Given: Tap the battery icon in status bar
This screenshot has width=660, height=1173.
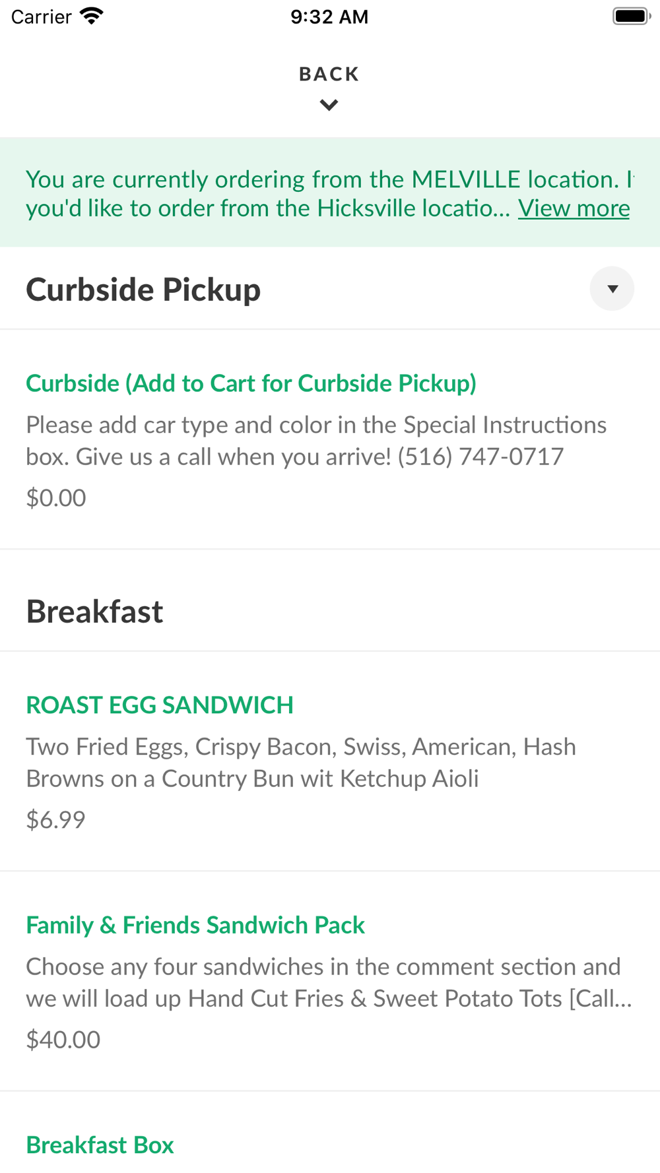Looking at the screenshot, I should point(631,16).
